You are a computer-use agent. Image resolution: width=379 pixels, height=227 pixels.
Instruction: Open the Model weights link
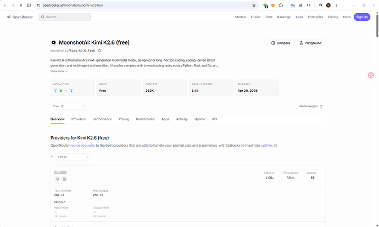(x=311, y=107)
